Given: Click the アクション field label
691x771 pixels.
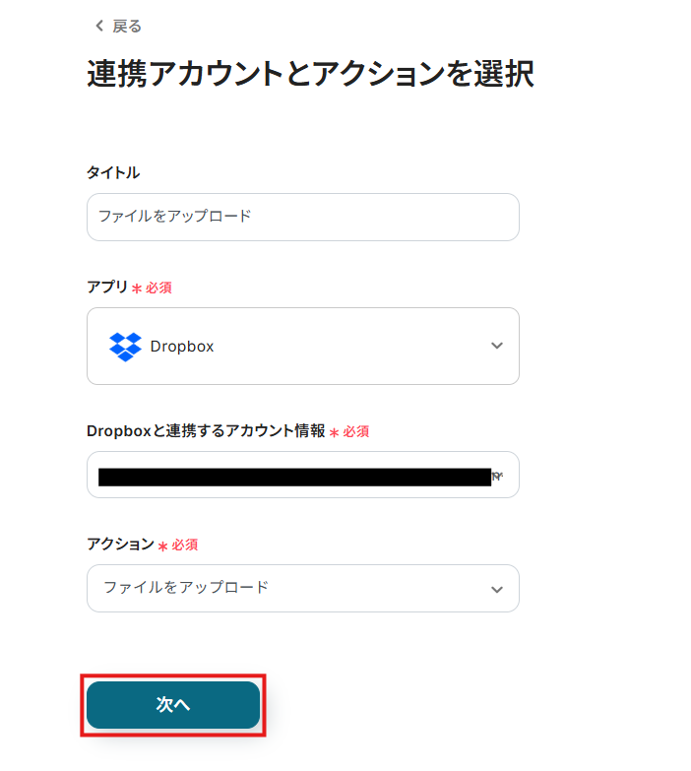Looking at the screenshot, I should [120, 545].
